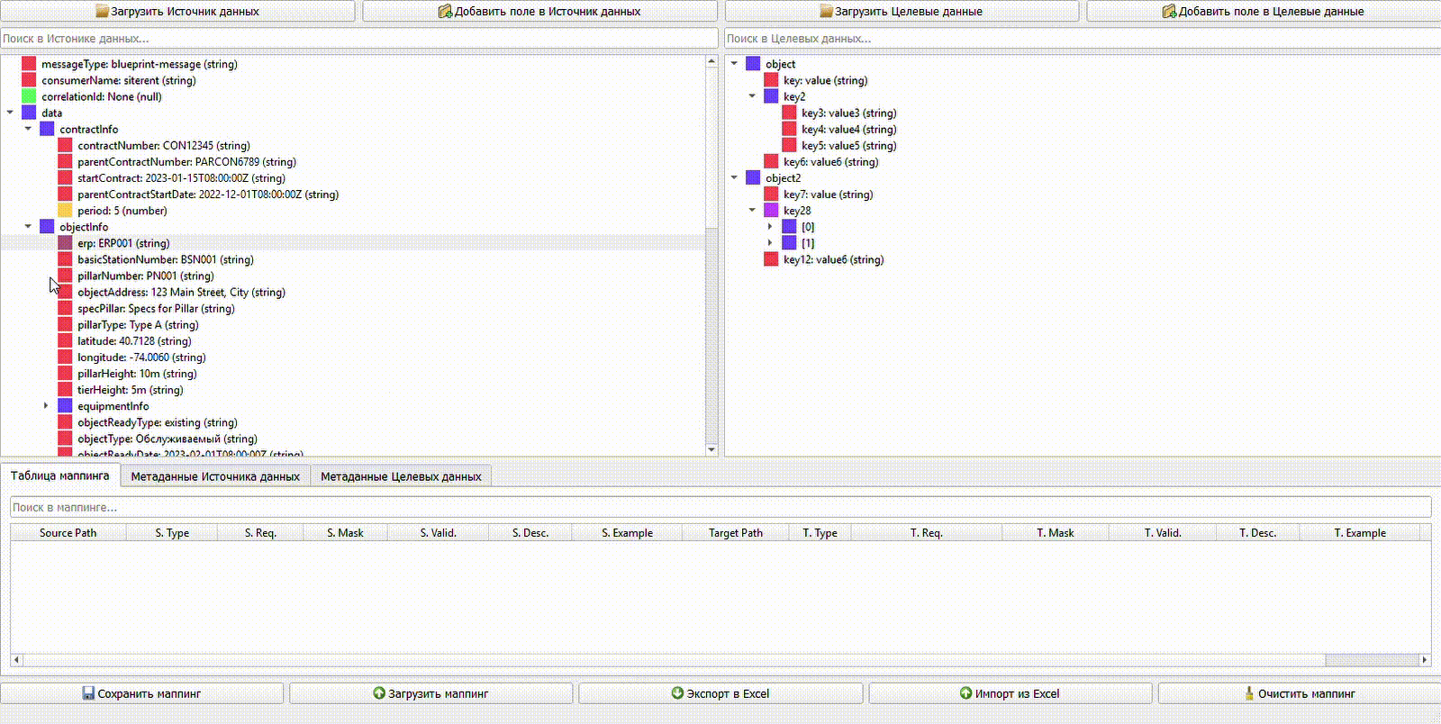Click the red icon beside messageType
The height and width of the screenshot is (724, 1441).
[29, 64]
